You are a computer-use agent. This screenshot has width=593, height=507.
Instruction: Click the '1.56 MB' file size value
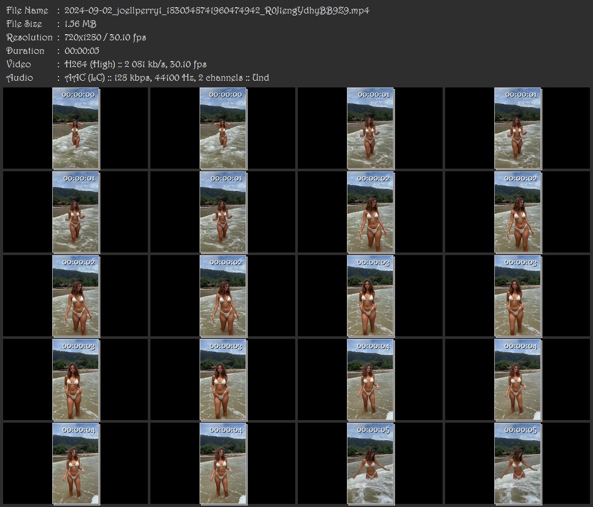click(80, 24)
